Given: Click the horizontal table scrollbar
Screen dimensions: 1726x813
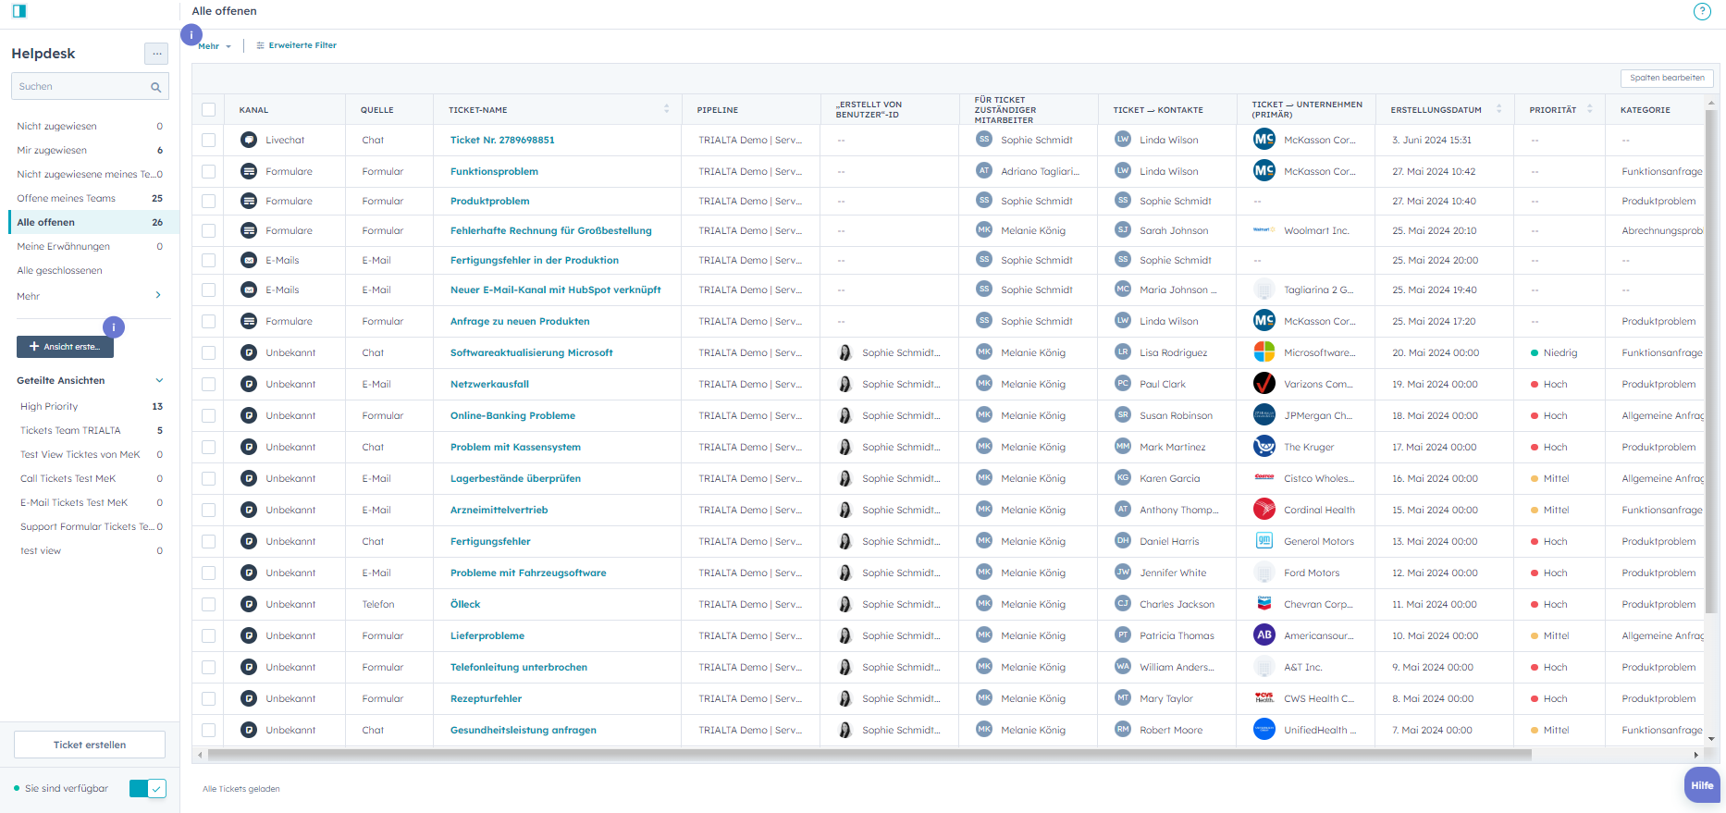Looking at the screenshot, I should pos(869,755).
